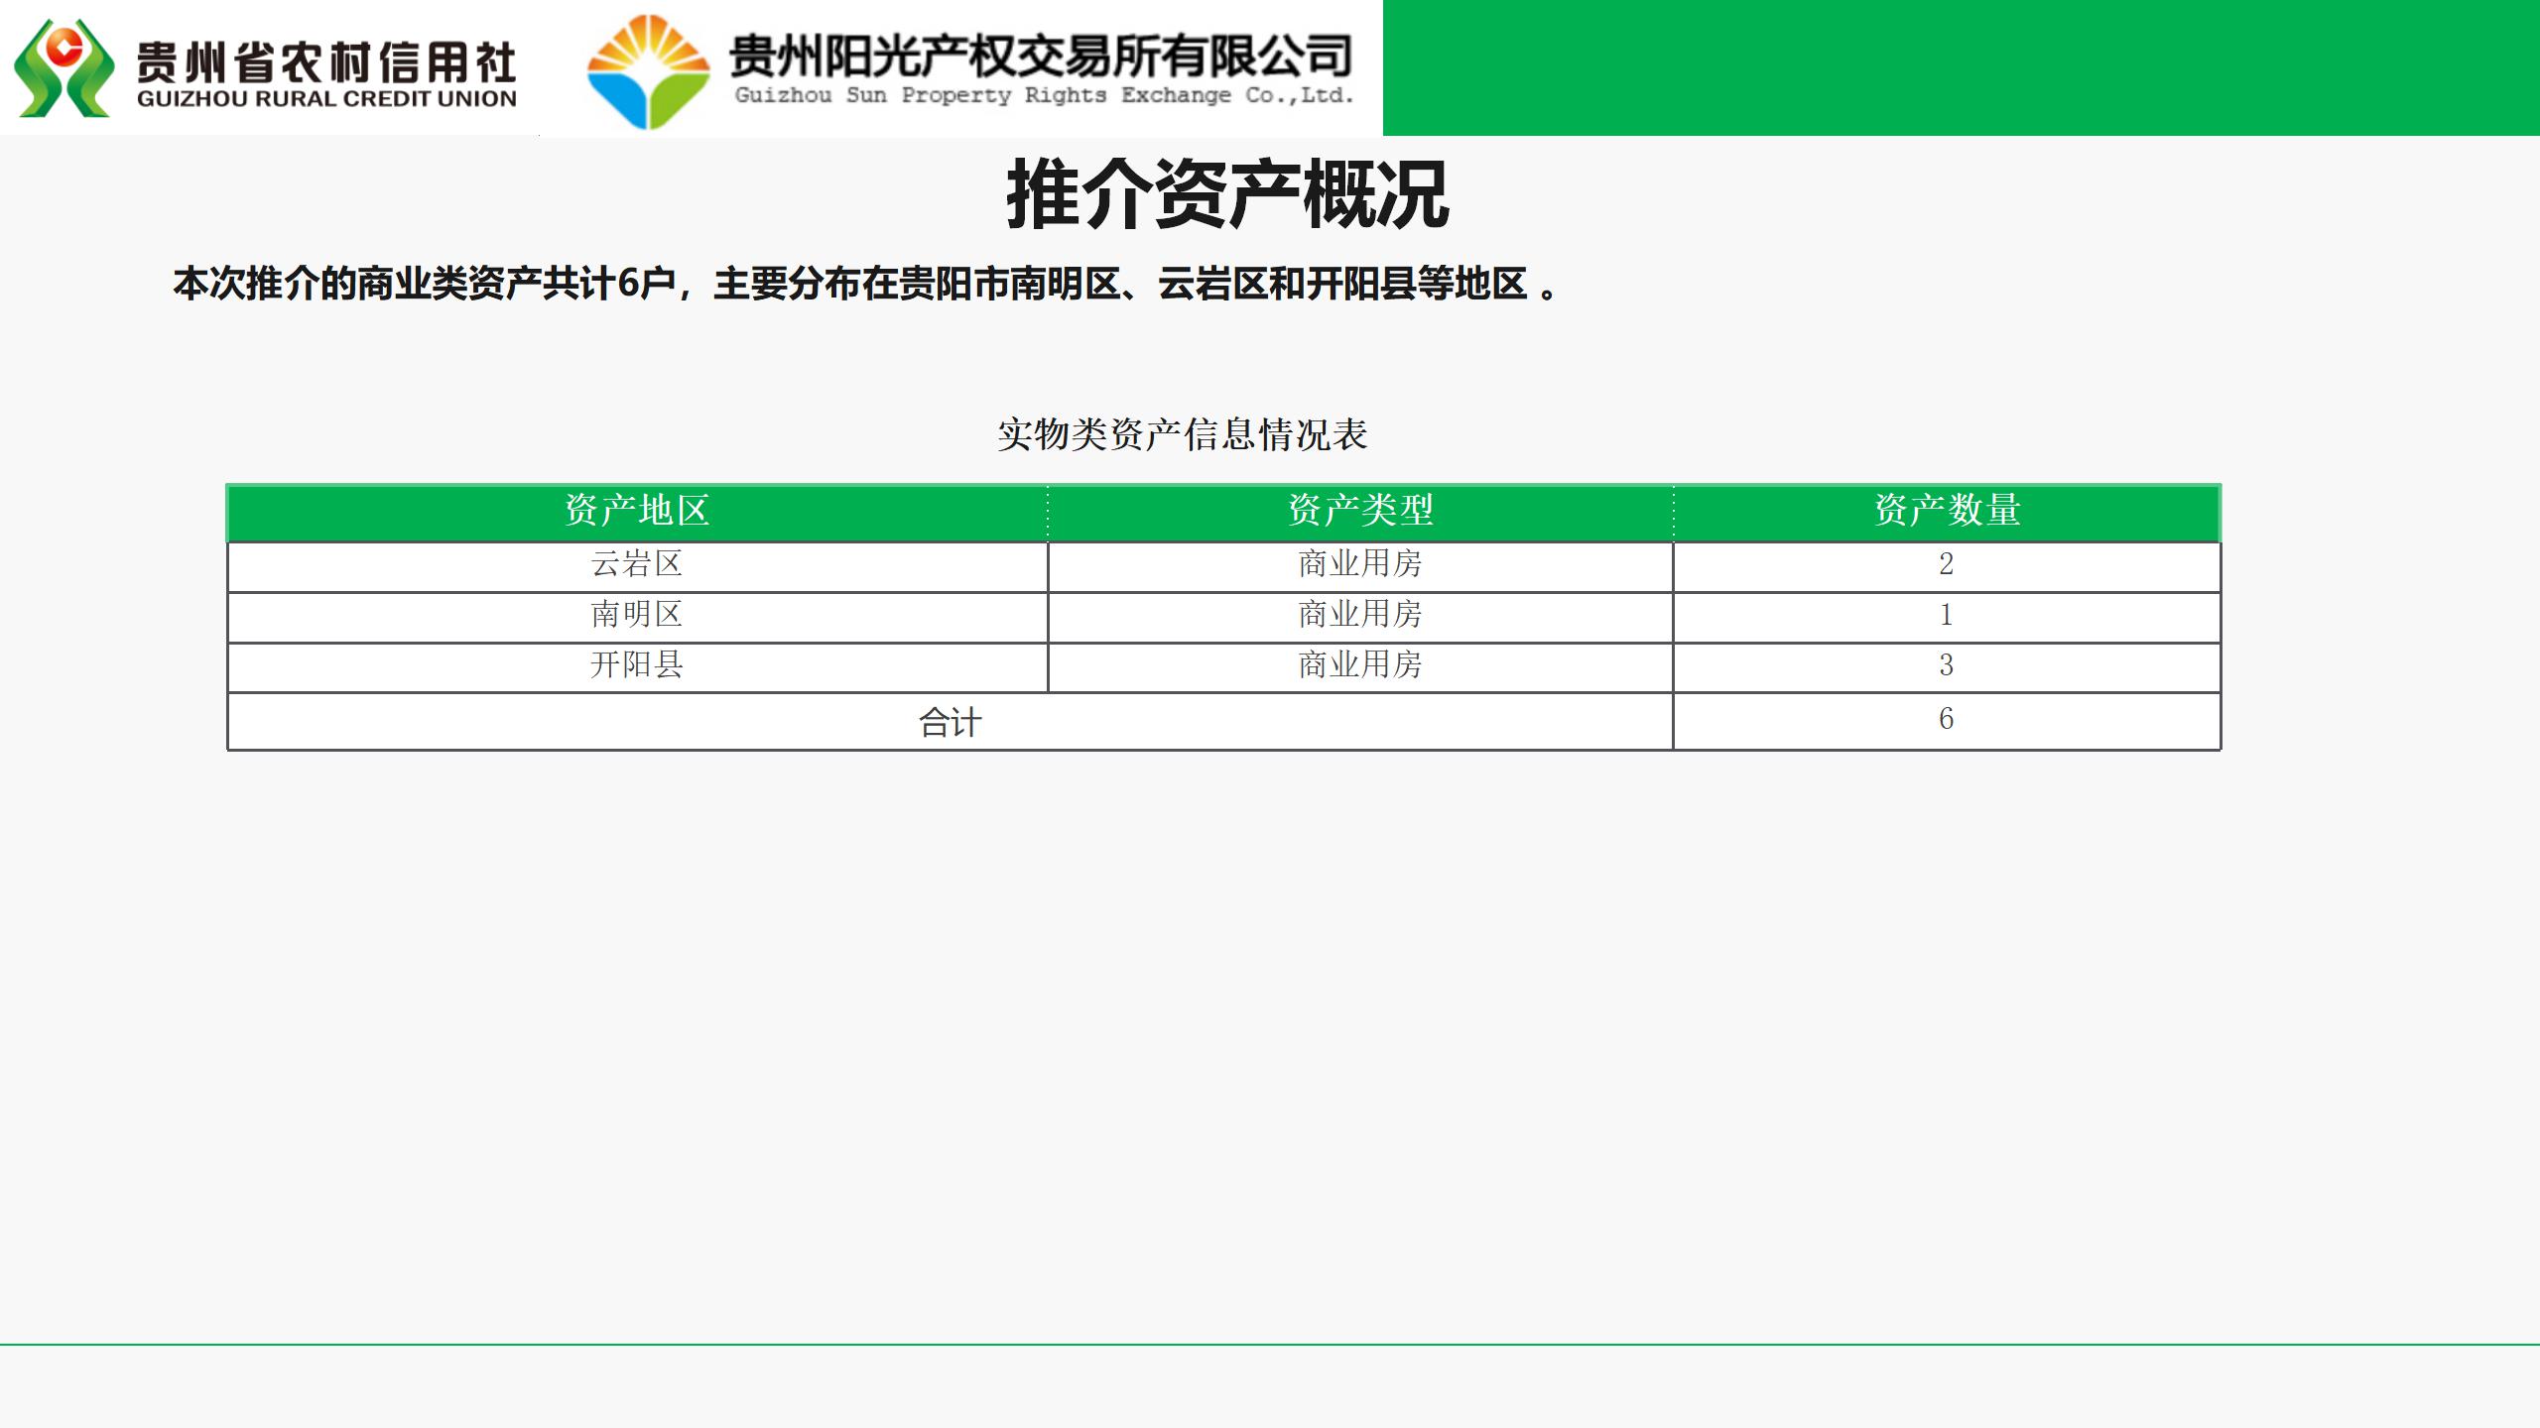2540x1428 pixels.
Task: Click the 南明区 table cell
Action: (637, 615)
